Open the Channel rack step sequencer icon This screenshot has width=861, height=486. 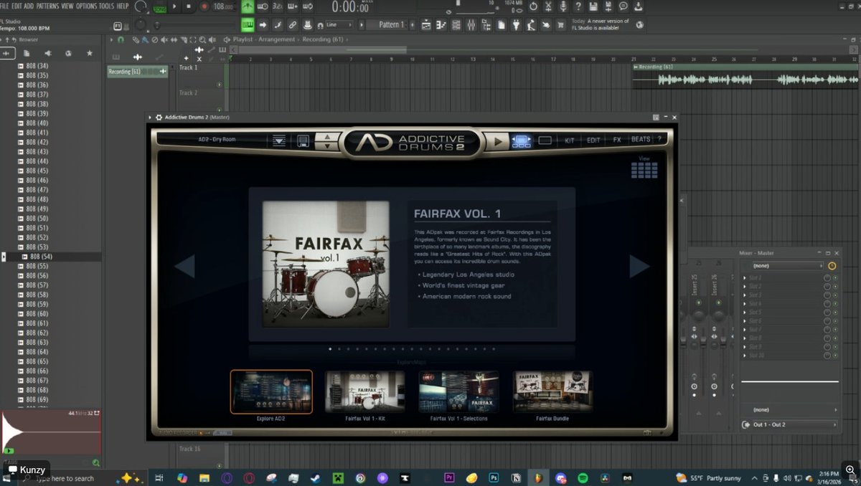[x=455, y=24]
